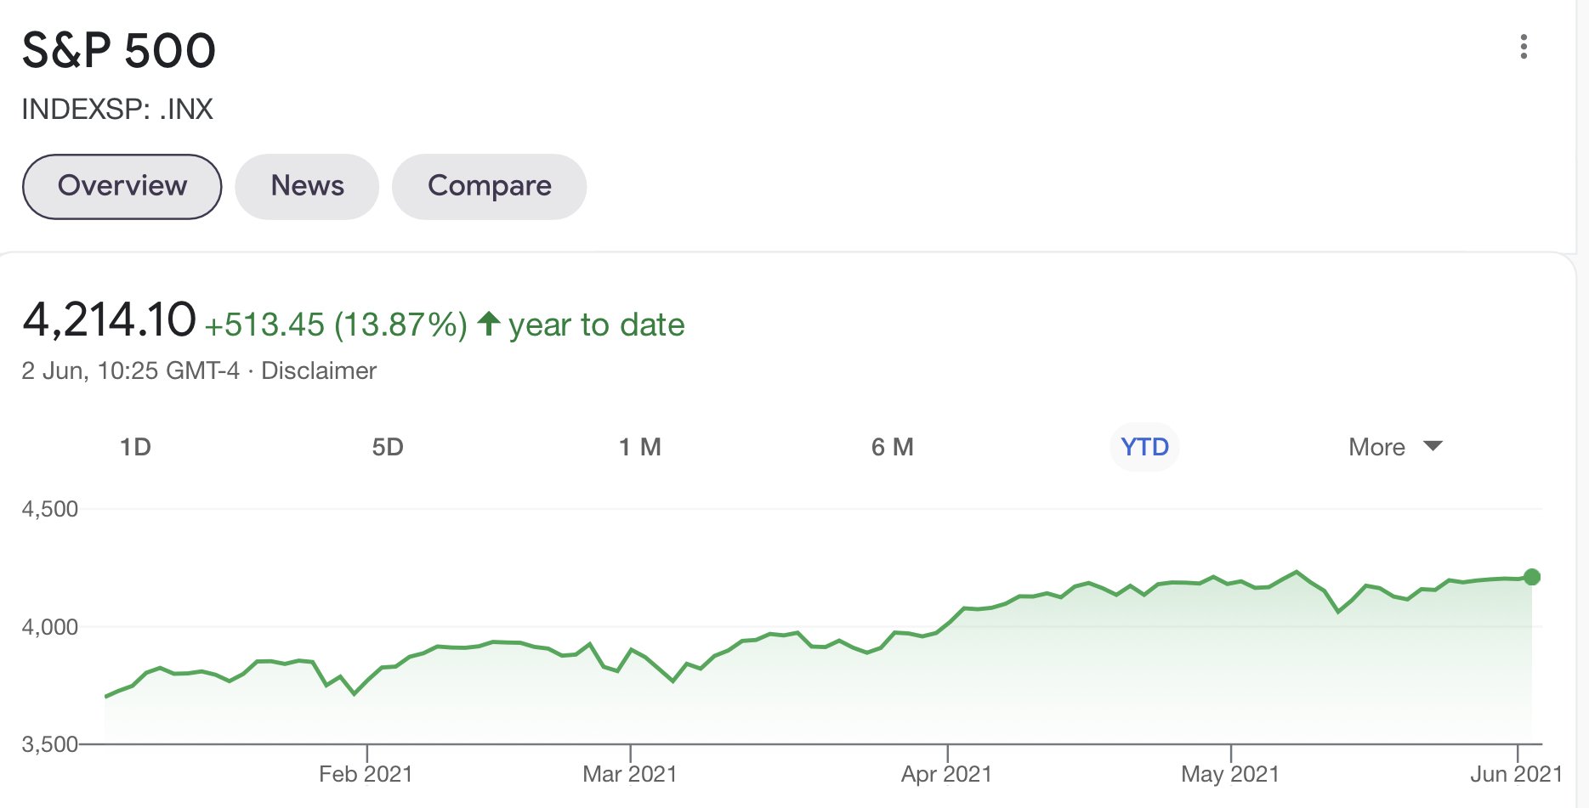Click the S&P 500 title
Screen dimensions: 1589x808
[x=119, y=50]
